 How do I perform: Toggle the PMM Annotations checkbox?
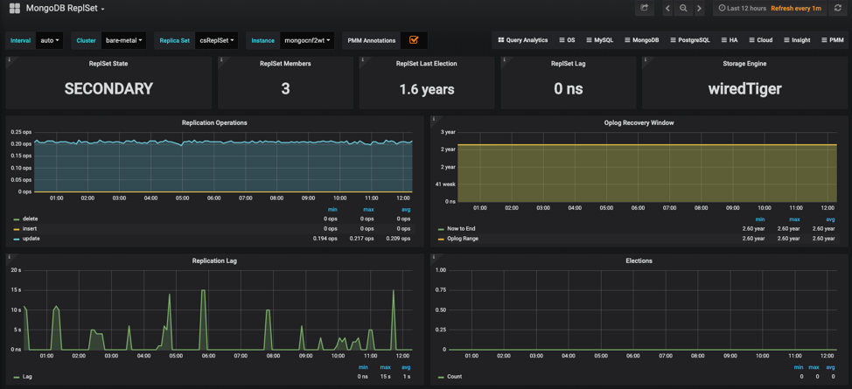pyautogui.click(x=414, y=40)
